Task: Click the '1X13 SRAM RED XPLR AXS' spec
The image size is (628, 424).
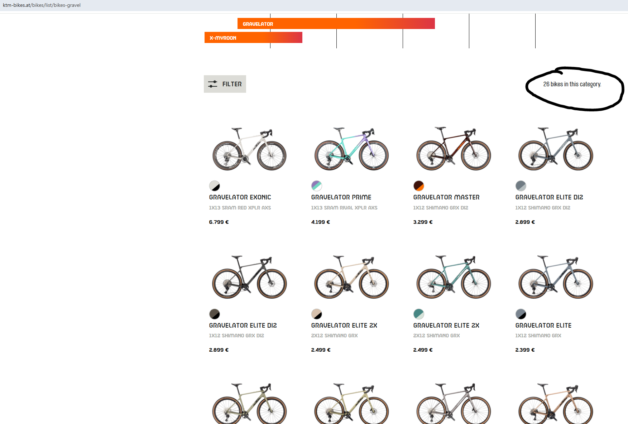Action: point(240,208)
